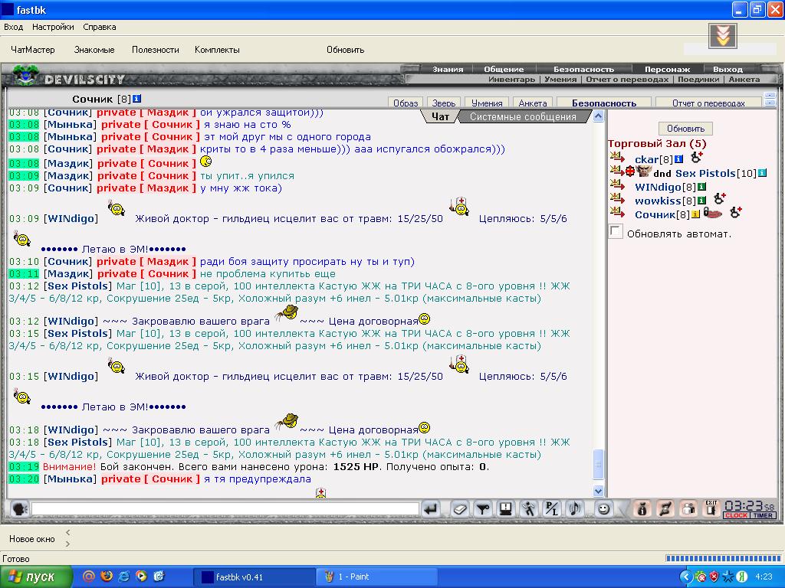
Task: Click the wheelchair icon next to wowkiss
Action: [x=719, y=199]
